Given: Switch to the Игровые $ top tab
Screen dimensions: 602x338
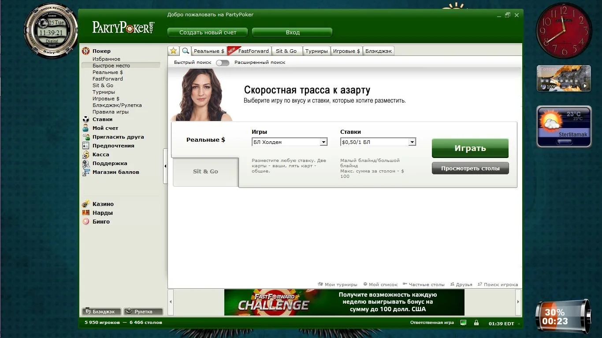Looking at the screenshot, I should pyautogui.click(x=346, y=51).
